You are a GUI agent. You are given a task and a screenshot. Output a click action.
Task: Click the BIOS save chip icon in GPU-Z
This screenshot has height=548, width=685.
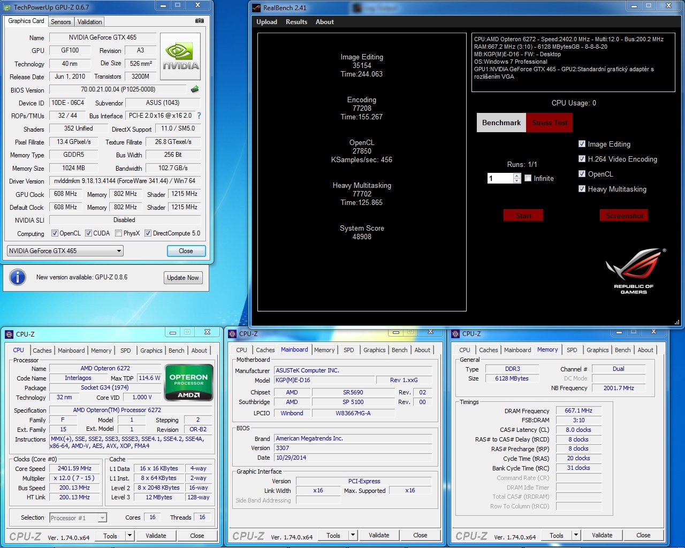click(x=195, y=89)
